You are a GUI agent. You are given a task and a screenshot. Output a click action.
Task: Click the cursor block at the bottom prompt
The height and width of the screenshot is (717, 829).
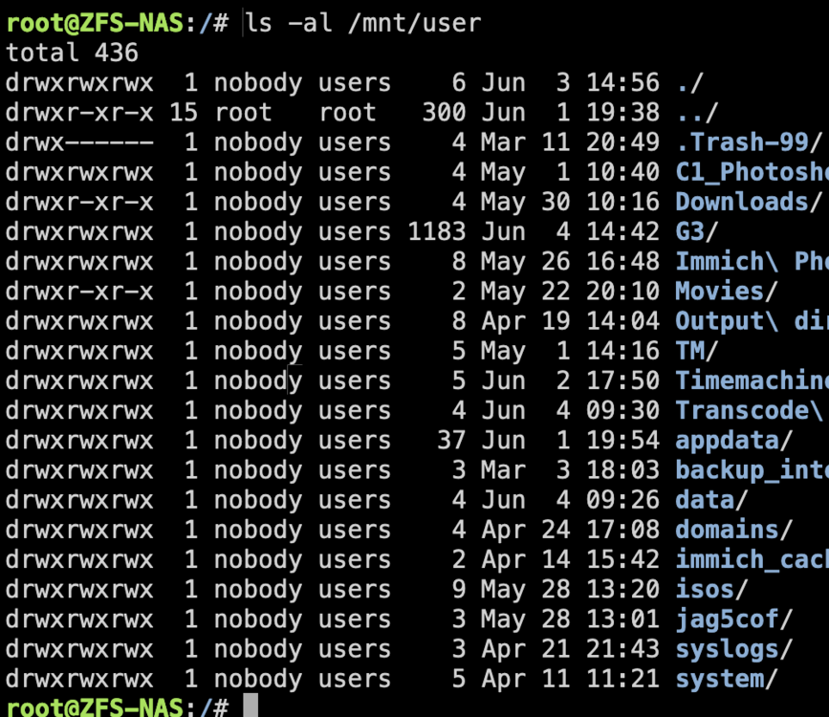click(x=251, y=706)
